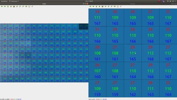Zoom out using Output window toolbar
The width and height of the screenshot is (177, 100).
click(112, 6)
